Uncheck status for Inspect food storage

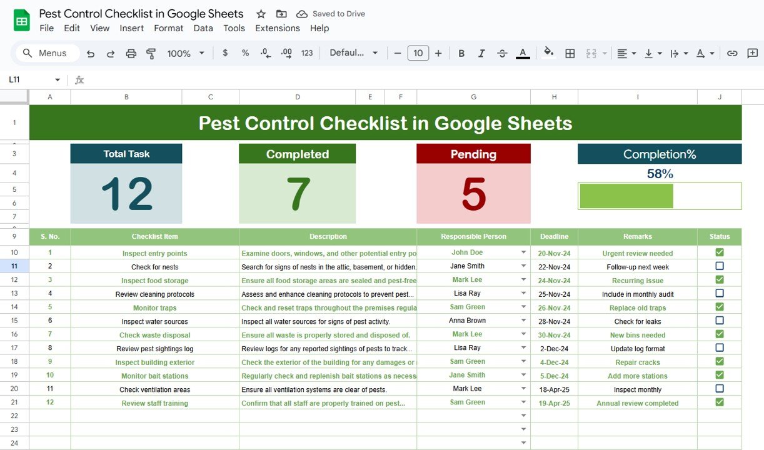pyautogui.click(x=720, y=280)
